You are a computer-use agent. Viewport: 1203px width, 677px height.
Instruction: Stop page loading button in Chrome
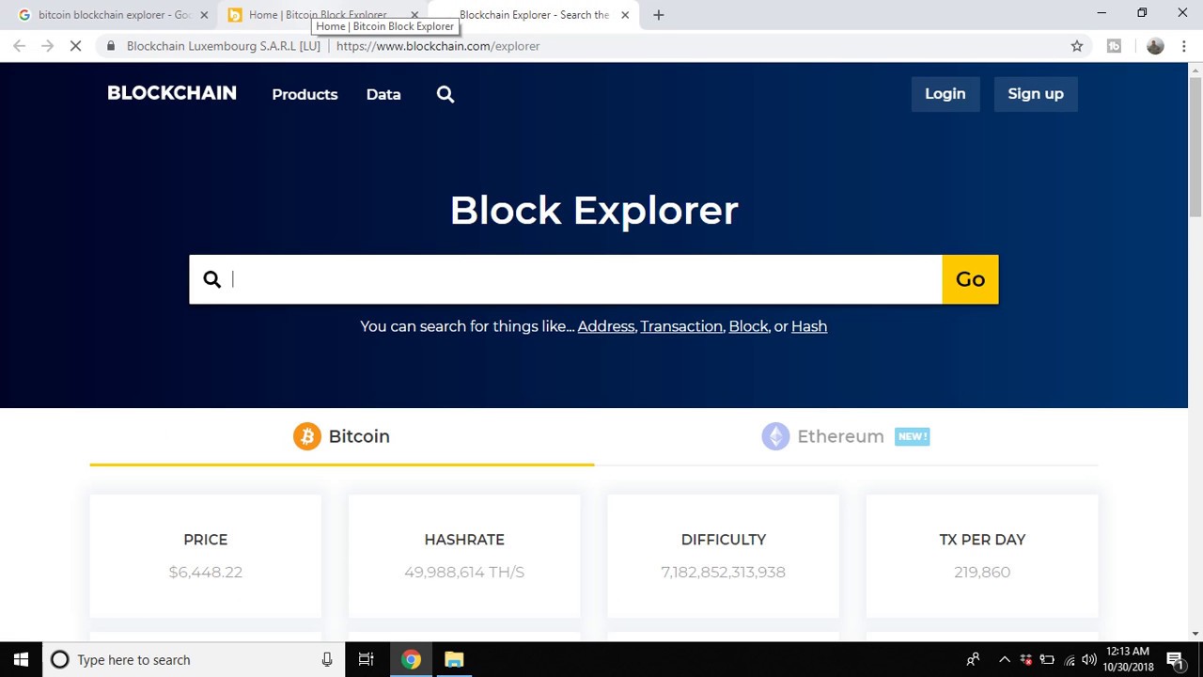[x=75, y=46]
